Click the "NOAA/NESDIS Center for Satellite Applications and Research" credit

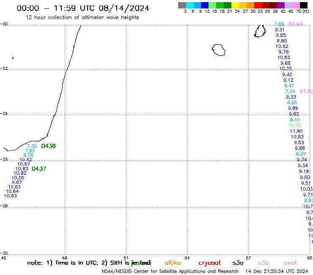170,272
